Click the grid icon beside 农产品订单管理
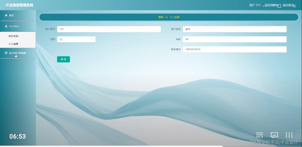 point(6,53)
